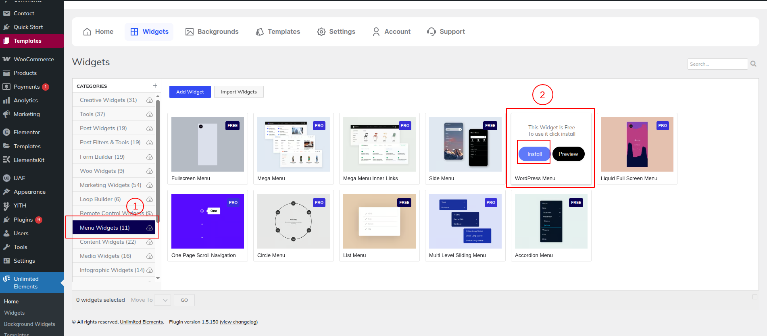Install the WordPress Menu widget
The height and width of the screenshot is (336, 767).
(x=534, y=154)
